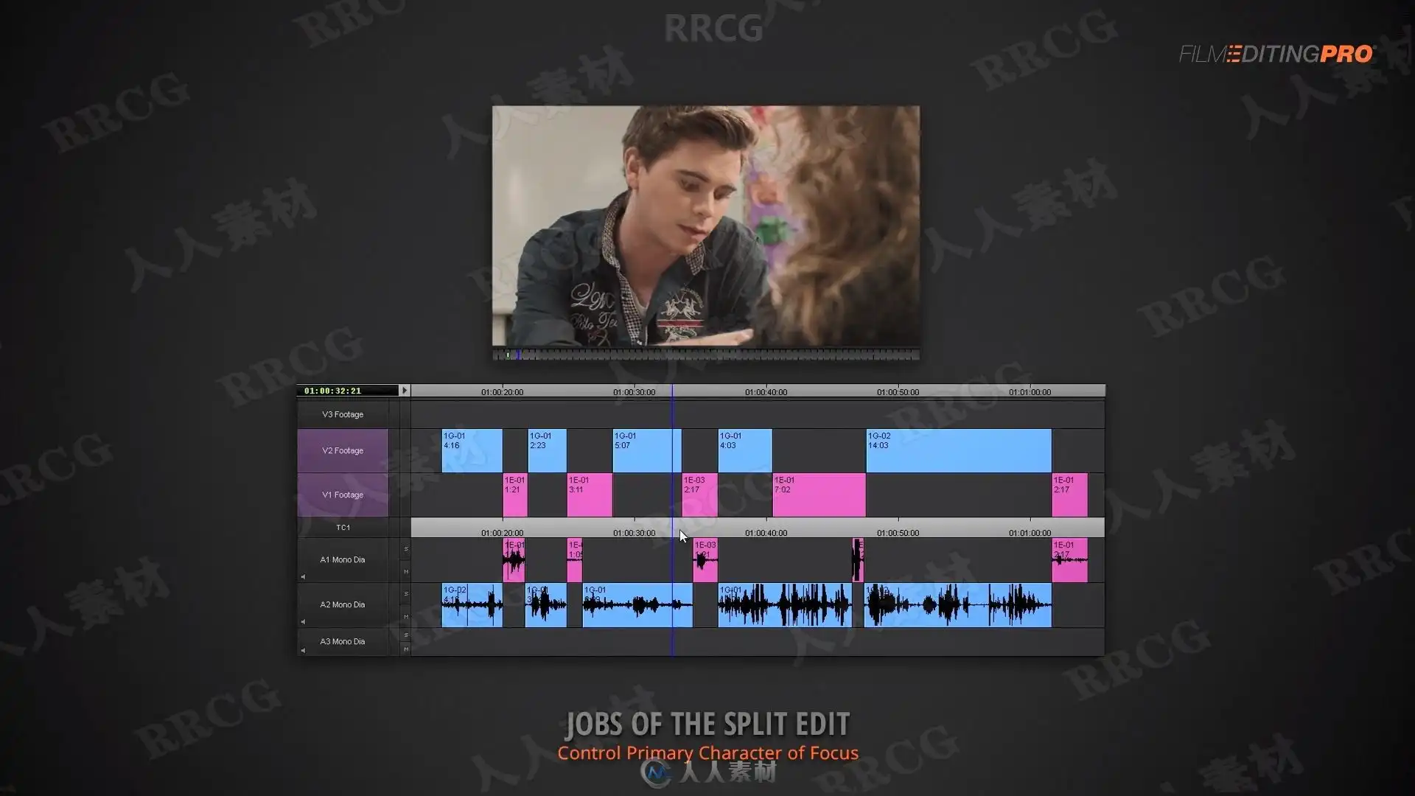
Task: Click the monitor position bar under video
Action: [x=705, y=355]
